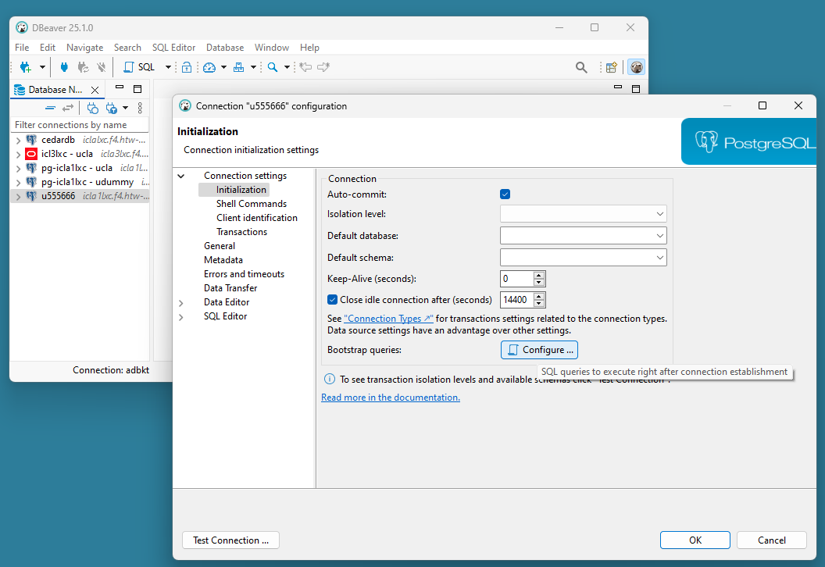Open dropdown next to New Connection icon
This screenshot has height=567, width=825.
pos(42,67)
